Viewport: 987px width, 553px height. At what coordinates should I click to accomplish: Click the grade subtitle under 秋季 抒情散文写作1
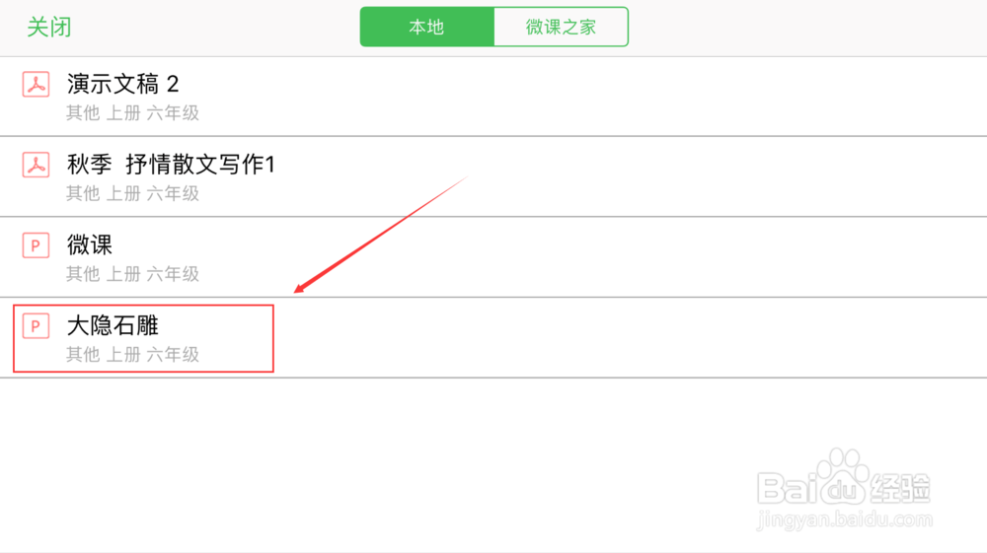pos(133,193)
